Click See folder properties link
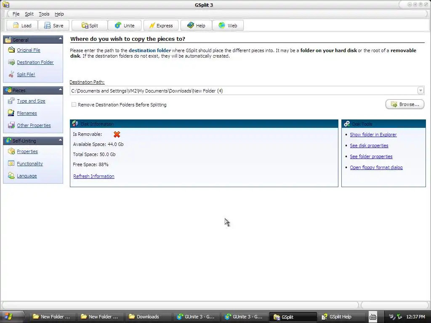 pos(371,156)
